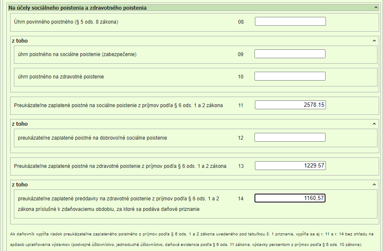383x251 pixels.
Task: Collapse the 'z toho' group containing row 14
Action: (374, 185)
